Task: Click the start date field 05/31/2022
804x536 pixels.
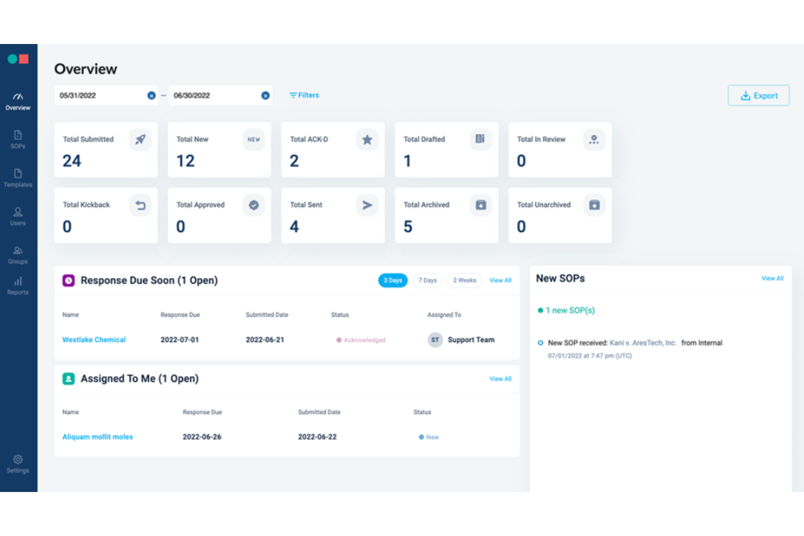Action: [x=106, y=96]
